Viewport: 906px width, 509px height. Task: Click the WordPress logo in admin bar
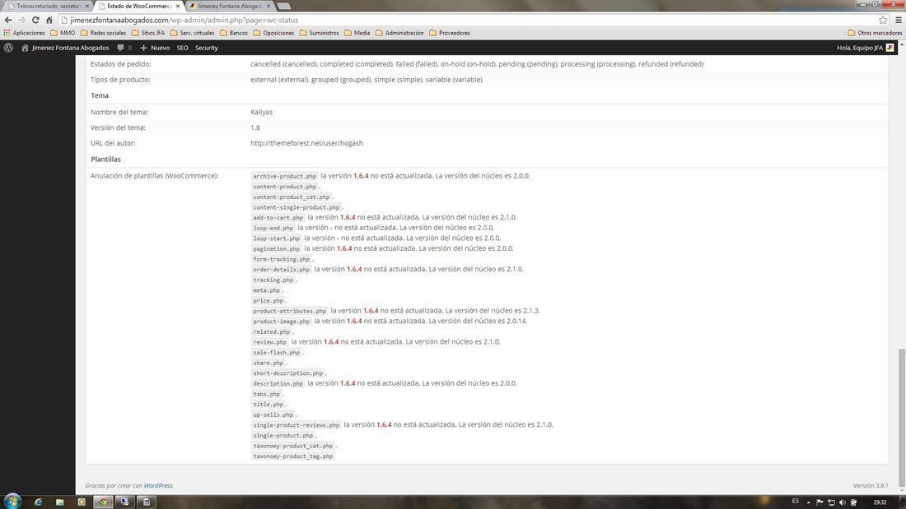(9, 48)
